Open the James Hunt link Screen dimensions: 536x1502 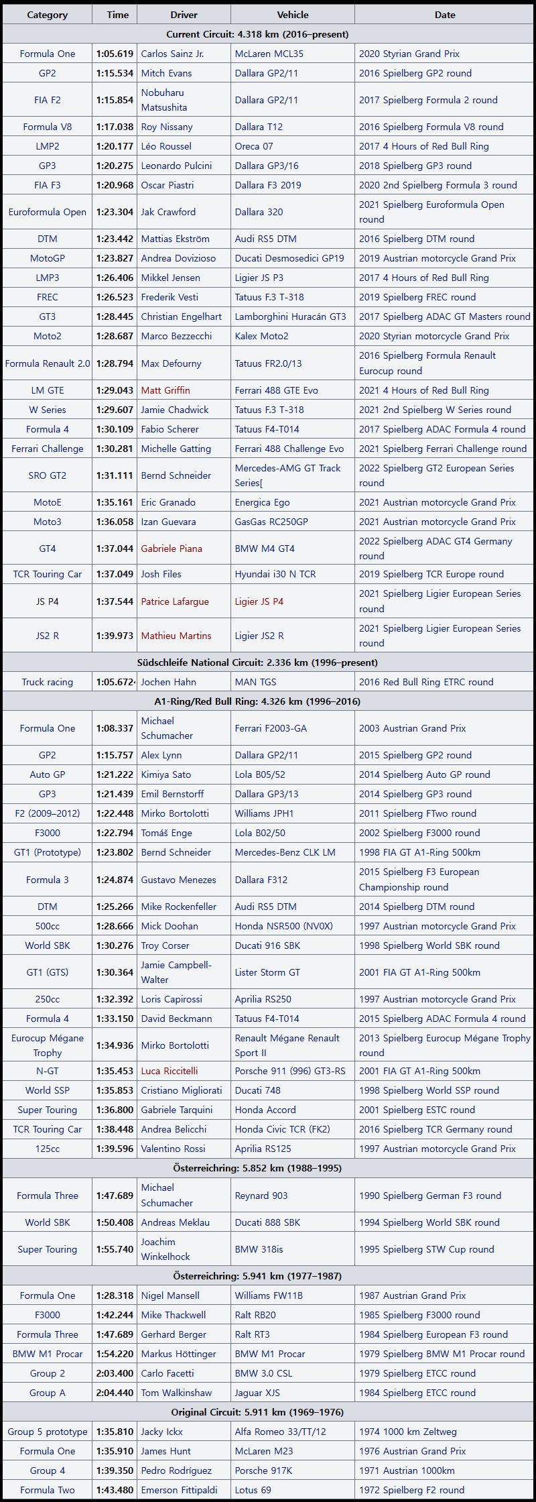165,1451
